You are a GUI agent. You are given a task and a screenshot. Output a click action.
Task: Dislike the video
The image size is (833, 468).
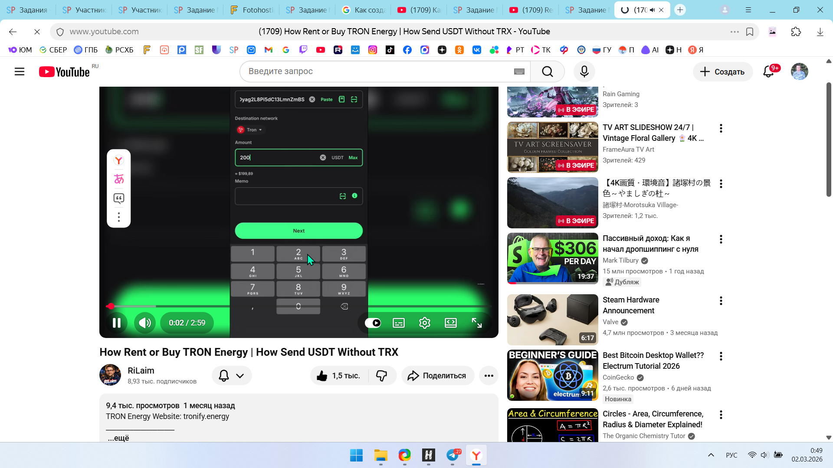(381, 376)
